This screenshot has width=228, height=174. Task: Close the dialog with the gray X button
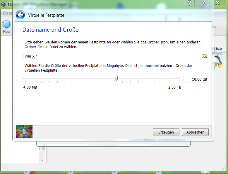202,3
